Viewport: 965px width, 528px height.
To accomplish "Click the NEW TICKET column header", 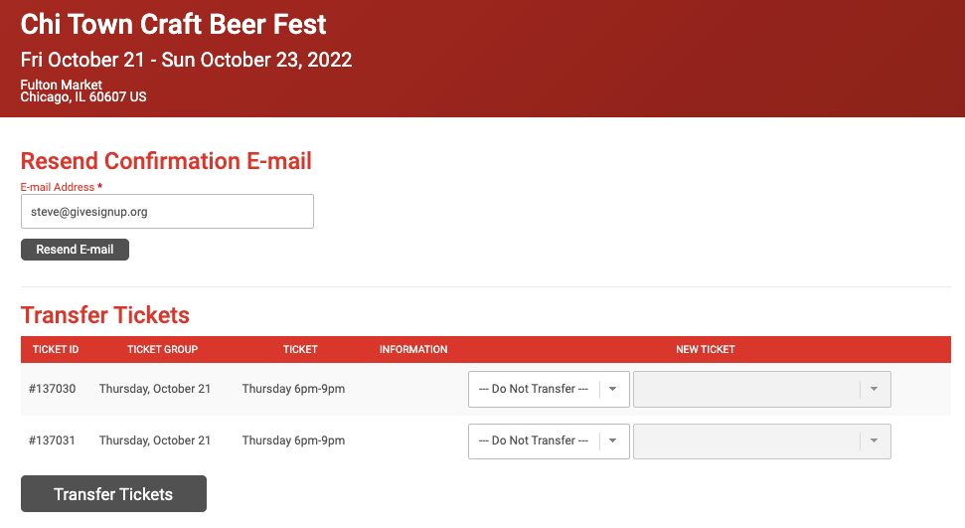I will click(x=706, y=349).
